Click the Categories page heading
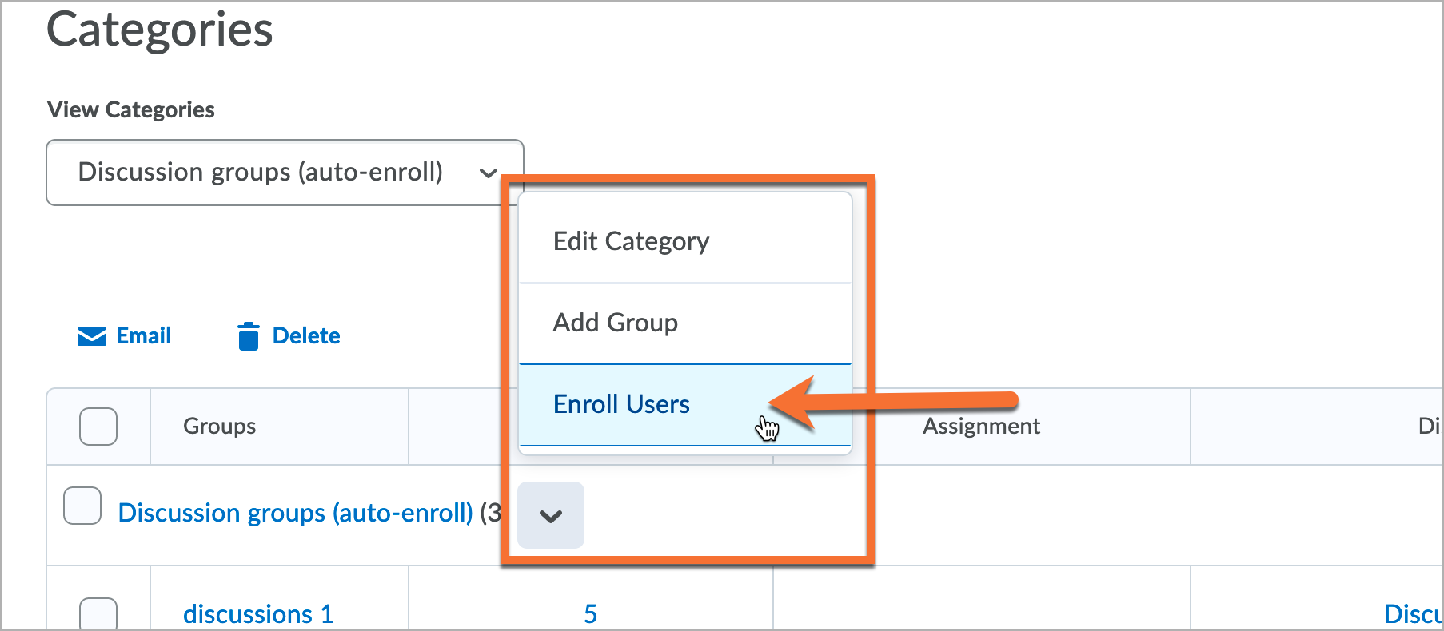The image size is (1444, 631). point(160,30)
